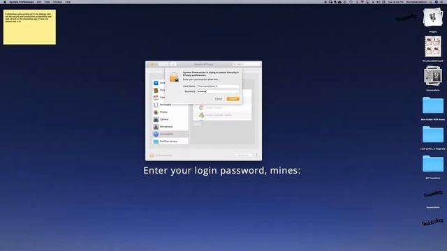Click the yellow sticky note on the desktop
447x251 pixels.
pos(29,27)
